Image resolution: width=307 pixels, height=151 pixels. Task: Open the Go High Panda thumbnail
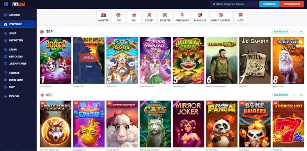[222, 124]
